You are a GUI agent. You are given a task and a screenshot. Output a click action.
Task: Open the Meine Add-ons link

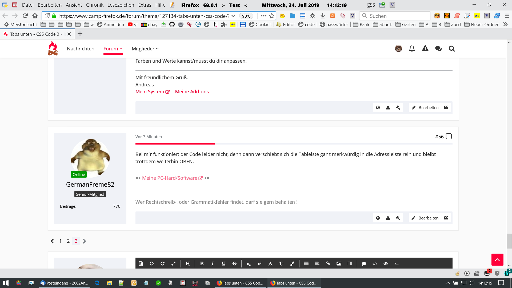point(192,91)
